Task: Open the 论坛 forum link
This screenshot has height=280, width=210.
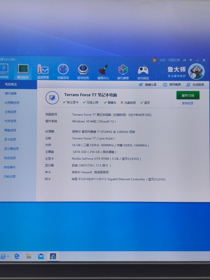Action: [x=162, y=60]
